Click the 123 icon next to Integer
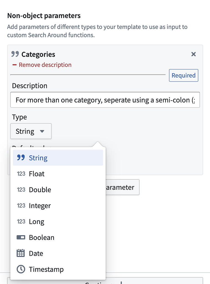 pos(21,206)
